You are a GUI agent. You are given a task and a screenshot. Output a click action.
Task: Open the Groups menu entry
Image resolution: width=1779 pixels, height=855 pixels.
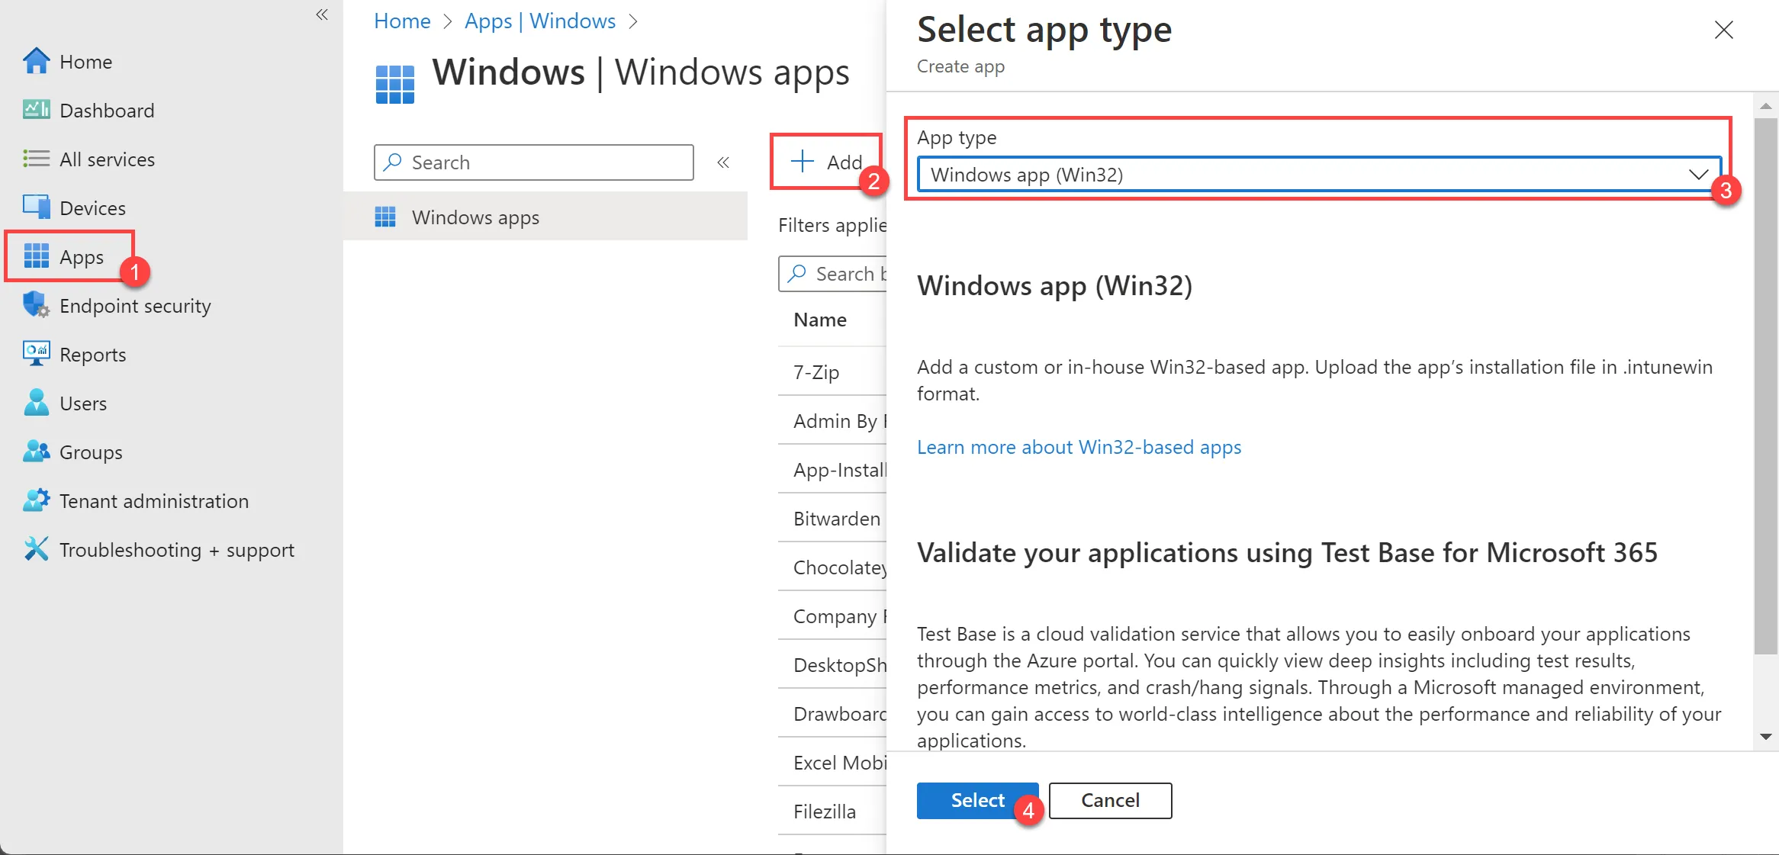pyautogui.click(x=91, y=452)
